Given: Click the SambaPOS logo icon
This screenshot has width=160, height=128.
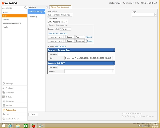Looking at the screenshot, I should pos(3,3).
